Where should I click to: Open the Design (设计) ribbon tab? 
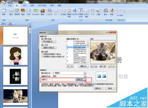pyautogui.click(x=25, y=6)
